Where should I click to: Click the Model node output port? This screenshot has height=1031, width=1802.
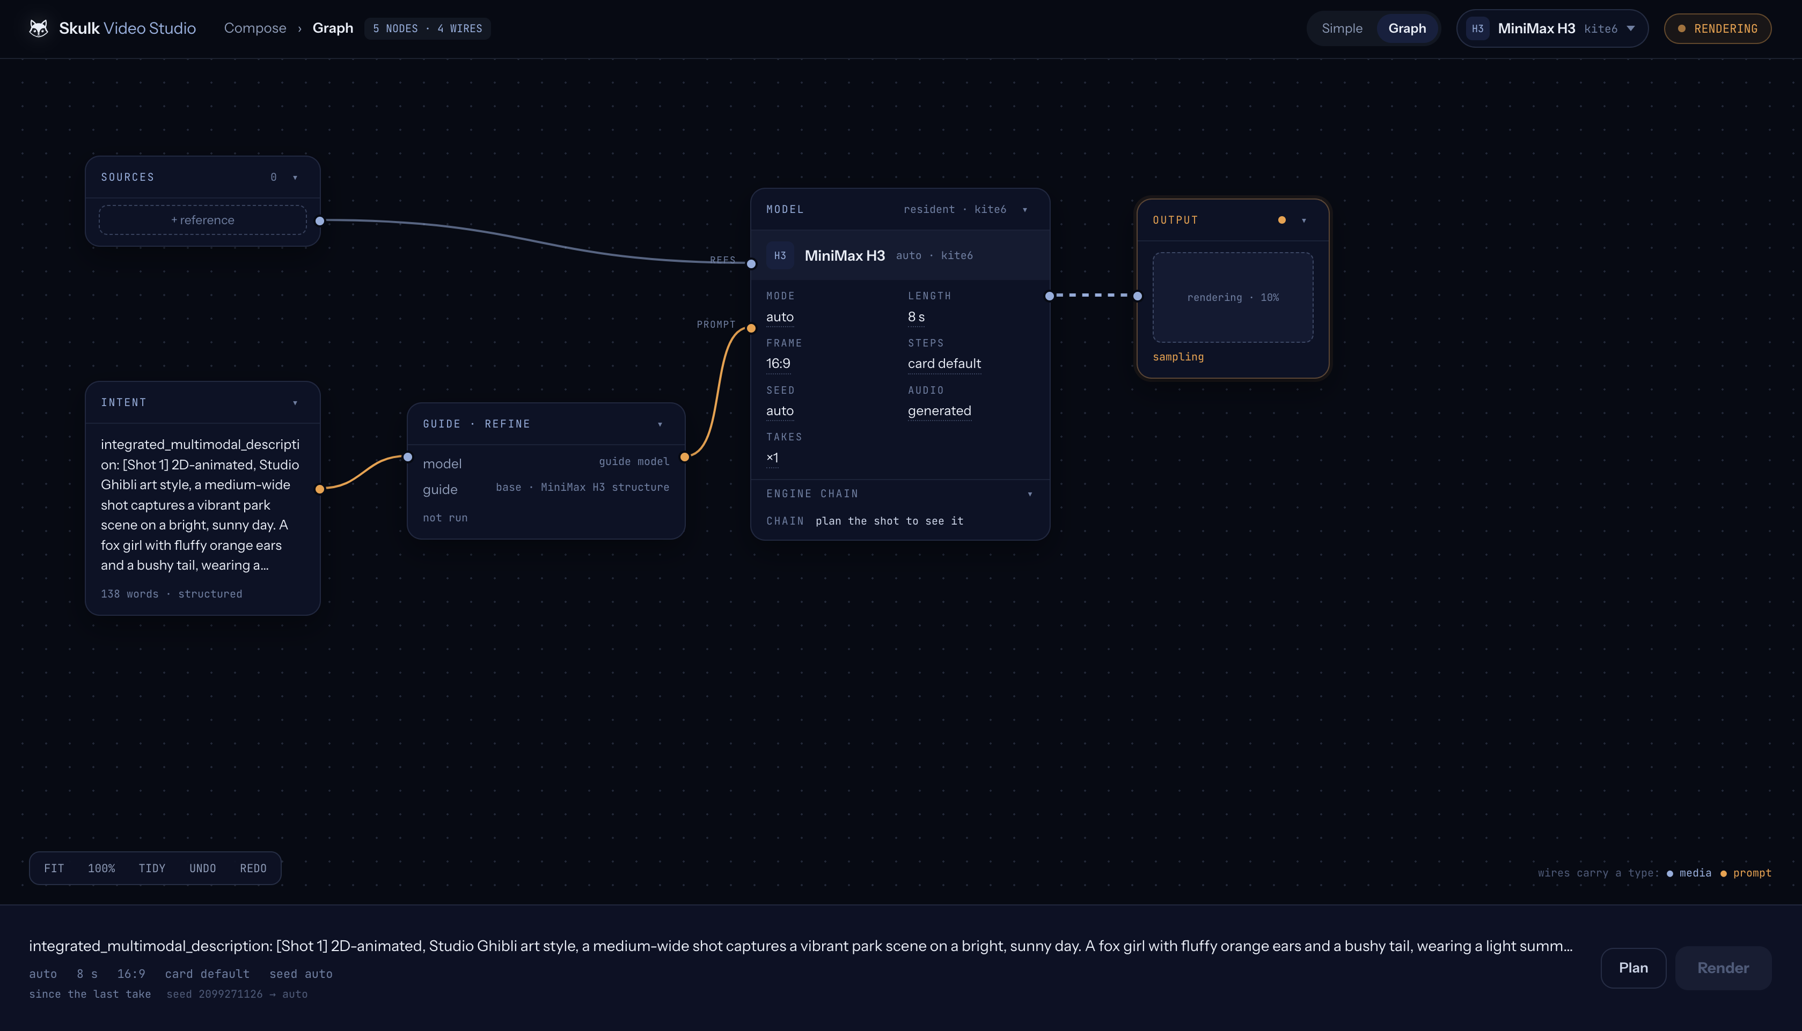tap(1050, 296)
